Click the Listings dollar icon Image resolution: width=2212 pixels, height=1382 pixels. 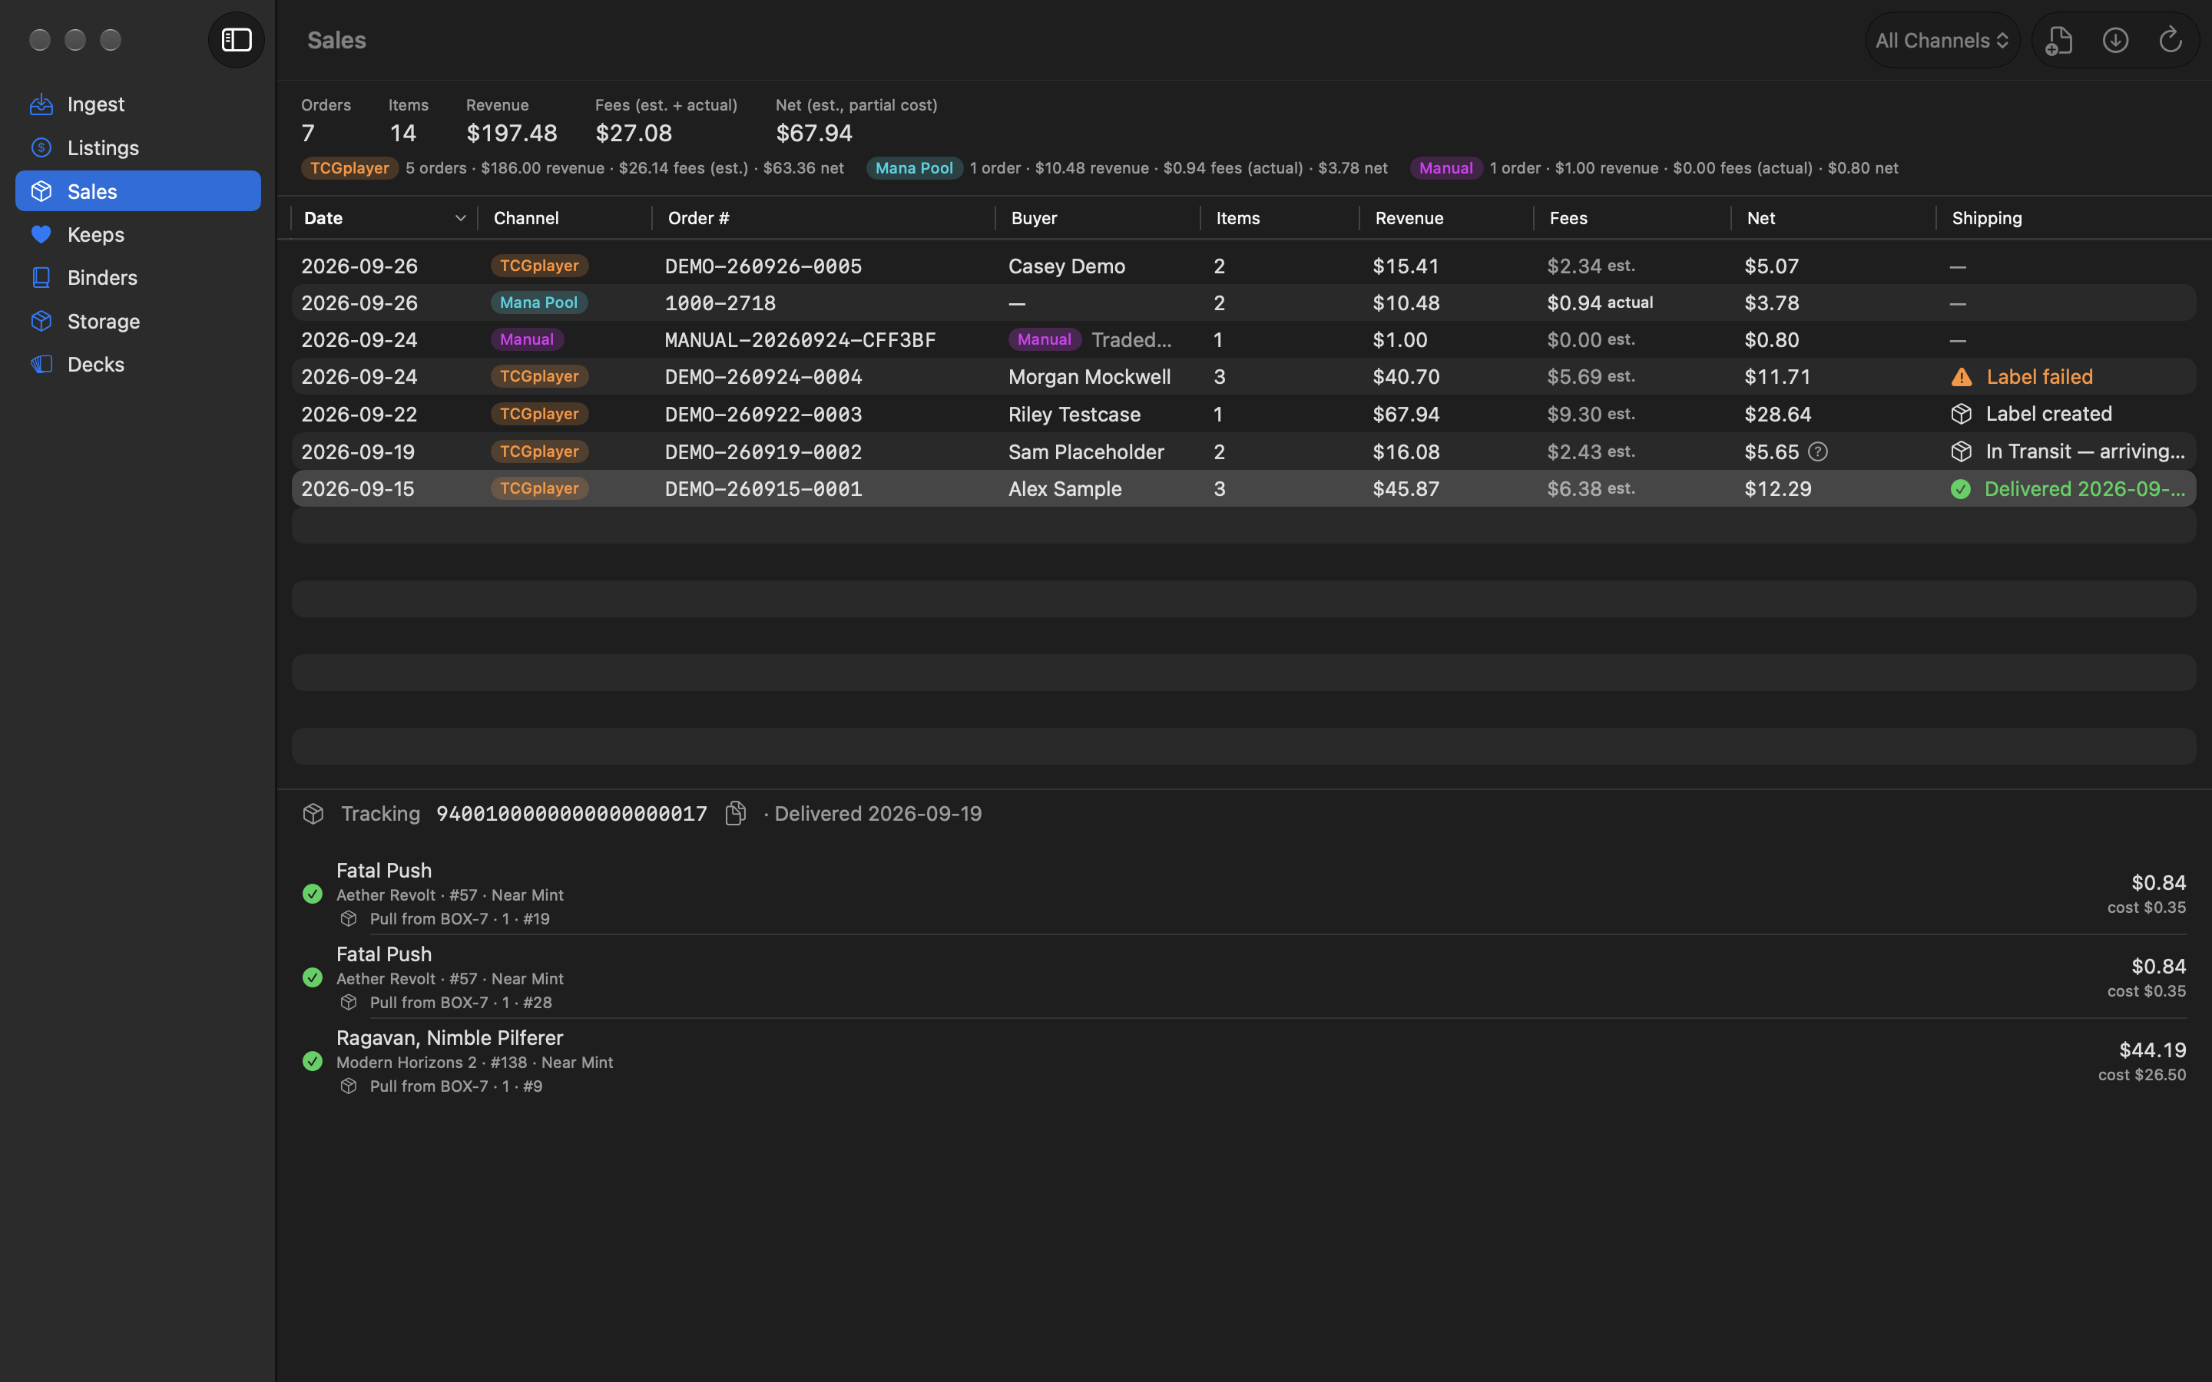click(41, 147)
